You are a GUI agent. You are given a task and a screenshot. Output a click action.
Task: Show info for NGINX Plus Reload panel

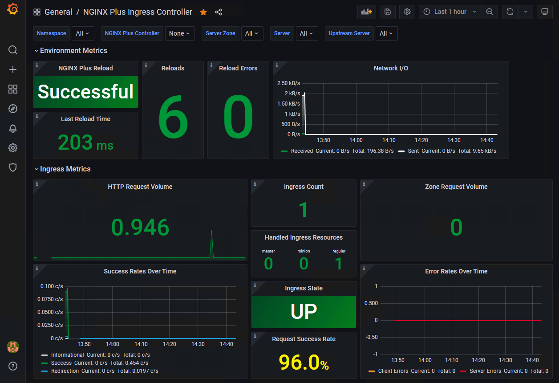coord(36,65)
